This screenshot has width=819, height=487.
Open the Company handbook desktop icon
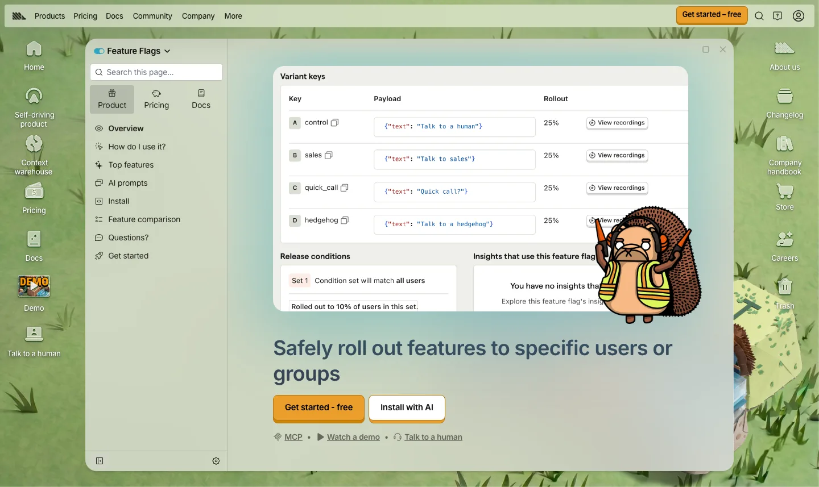[785, 155]
